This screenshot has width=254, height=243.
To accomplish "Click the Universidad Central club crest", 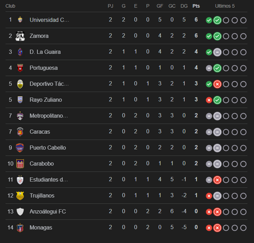I will 20,20.
